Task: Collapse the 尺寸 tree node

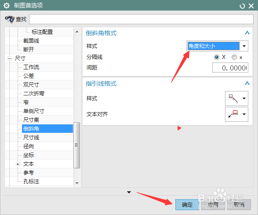Action: [x=9, y=58]
